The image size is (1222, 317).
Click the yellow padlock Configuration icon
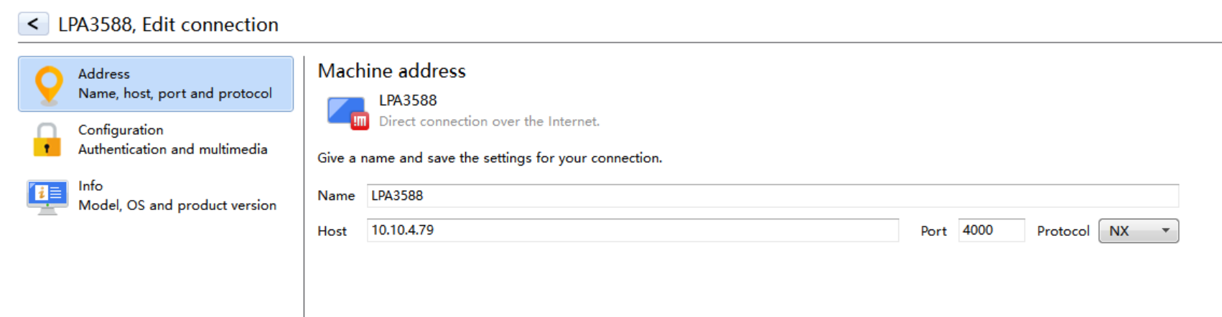(47, 139)
